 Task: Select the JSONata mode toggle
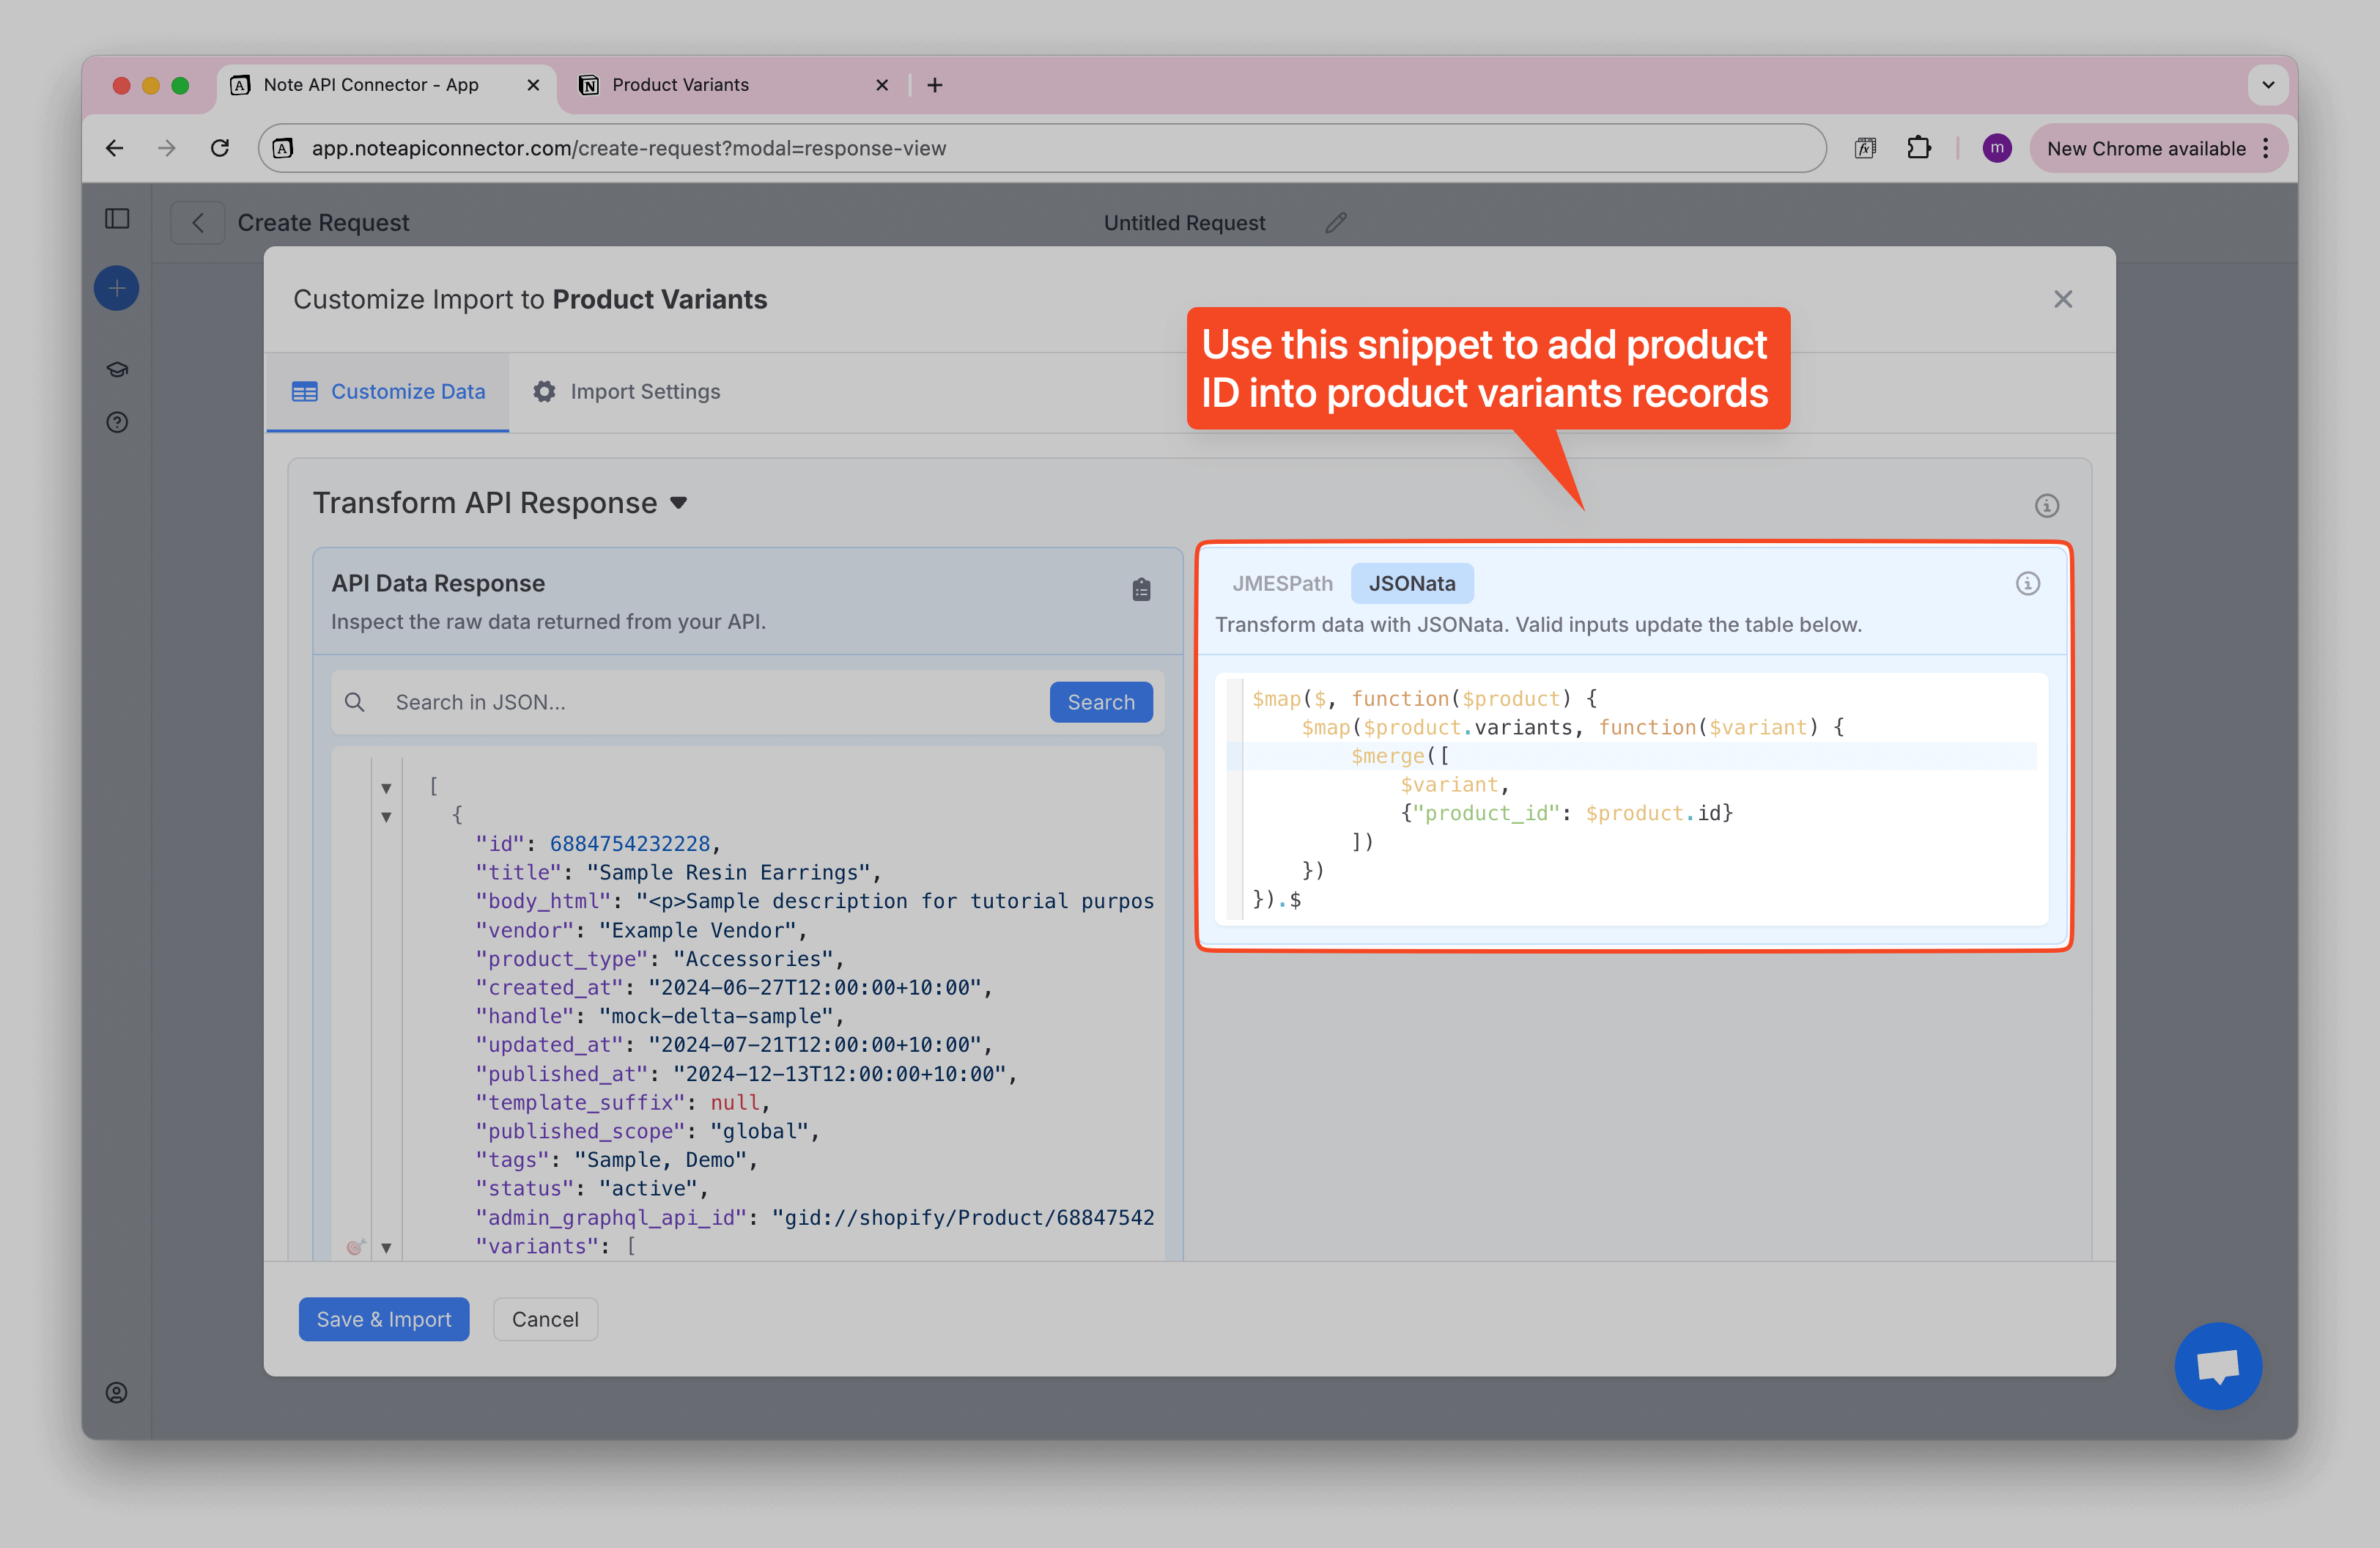pyautogui.click(x=1411, y=584)
